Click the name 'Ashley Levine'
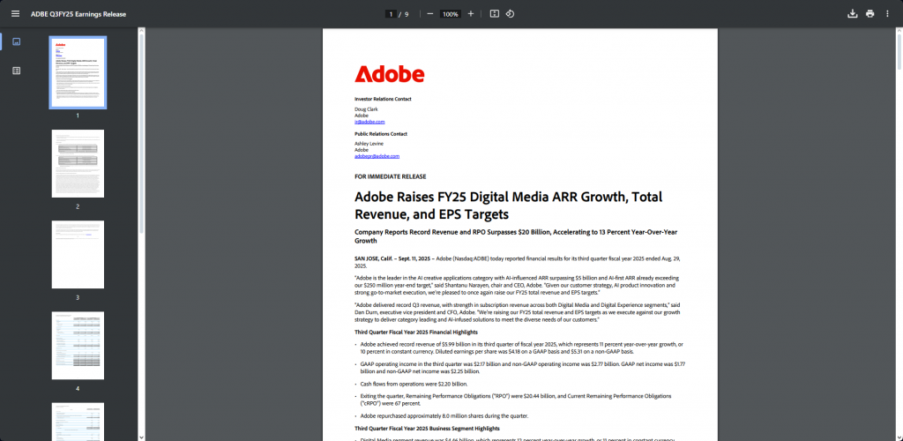The height and width of the screenshot is (441, 903). point(369,144)
